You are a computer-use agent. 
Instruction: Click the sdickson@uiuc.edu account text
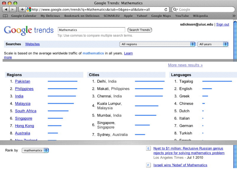197,24
